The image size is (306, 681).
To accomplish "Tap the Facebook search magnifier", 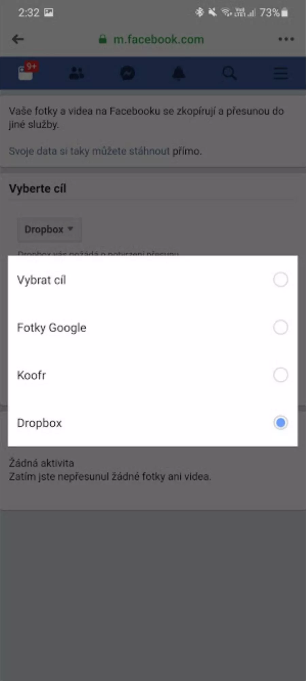I will pyautogui.click(x=230, y=73).
